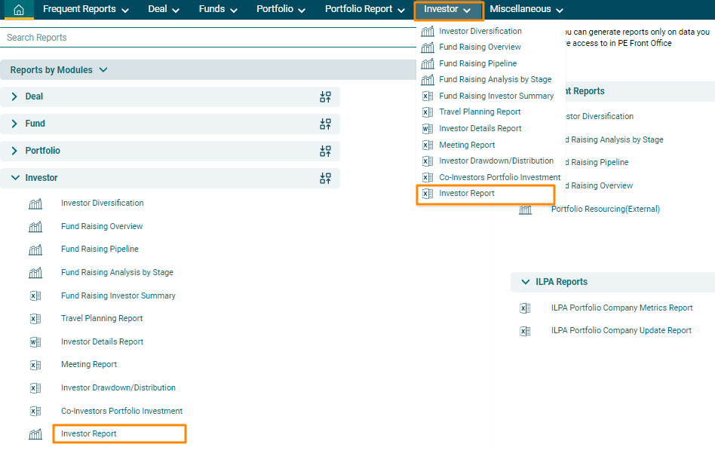This screenshot has width=715, height=450.
Task: Open ILPA Portfolio Company Update Report
Action: click(x=621, y=330)
